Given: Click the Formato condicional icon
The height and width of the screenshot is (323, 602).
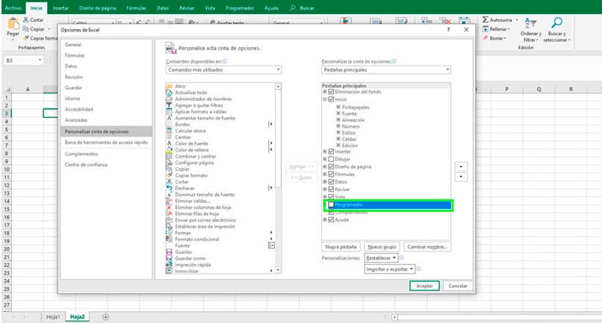Looking at the screenshot, I should (169, 239).
